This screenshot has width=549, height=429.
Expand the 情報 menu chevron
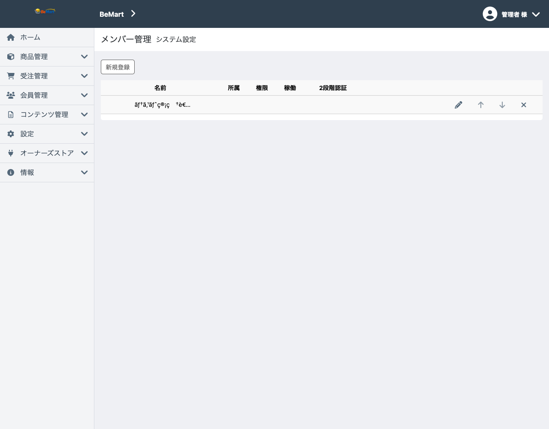click(84, 172)
